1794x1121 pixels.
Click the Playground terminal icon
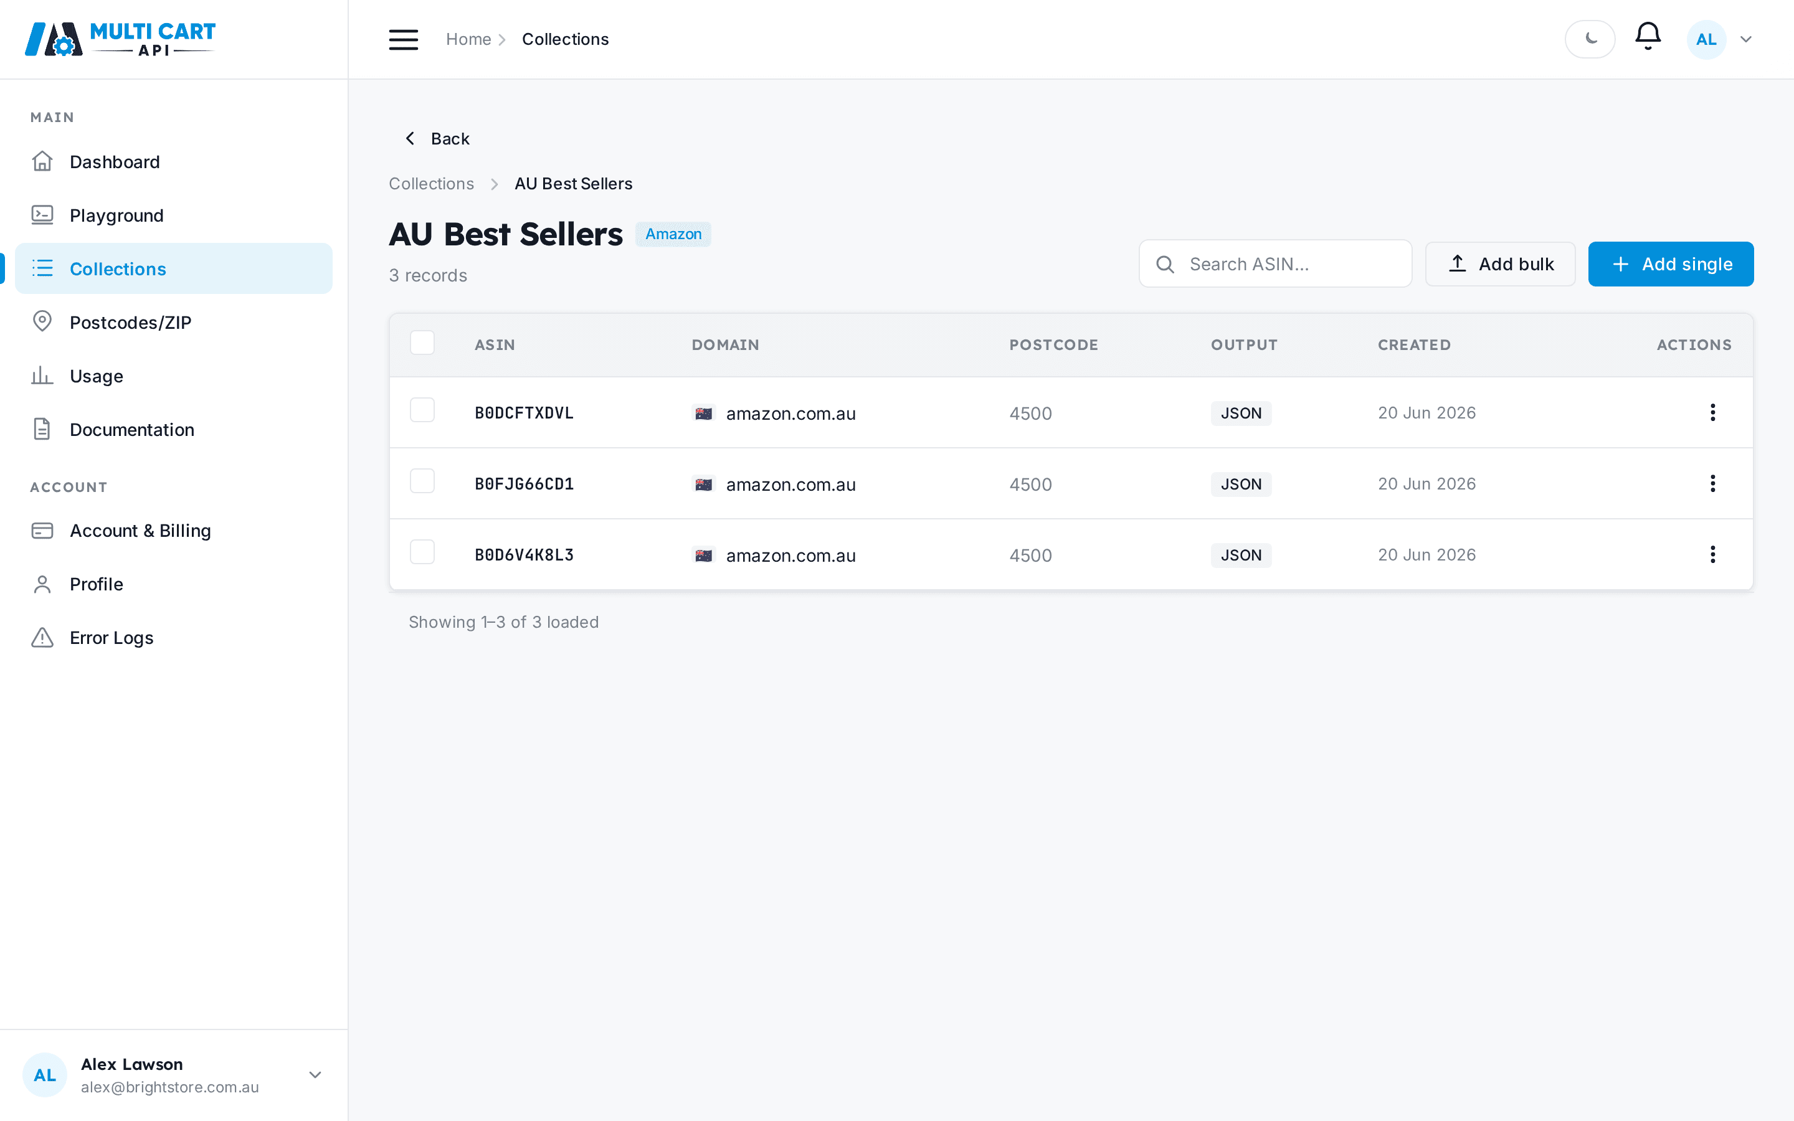(42, 215)
